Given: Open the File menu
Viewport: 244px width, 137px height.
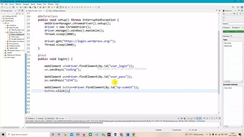Looking at the screenshot, I should [x=2, y=4].
